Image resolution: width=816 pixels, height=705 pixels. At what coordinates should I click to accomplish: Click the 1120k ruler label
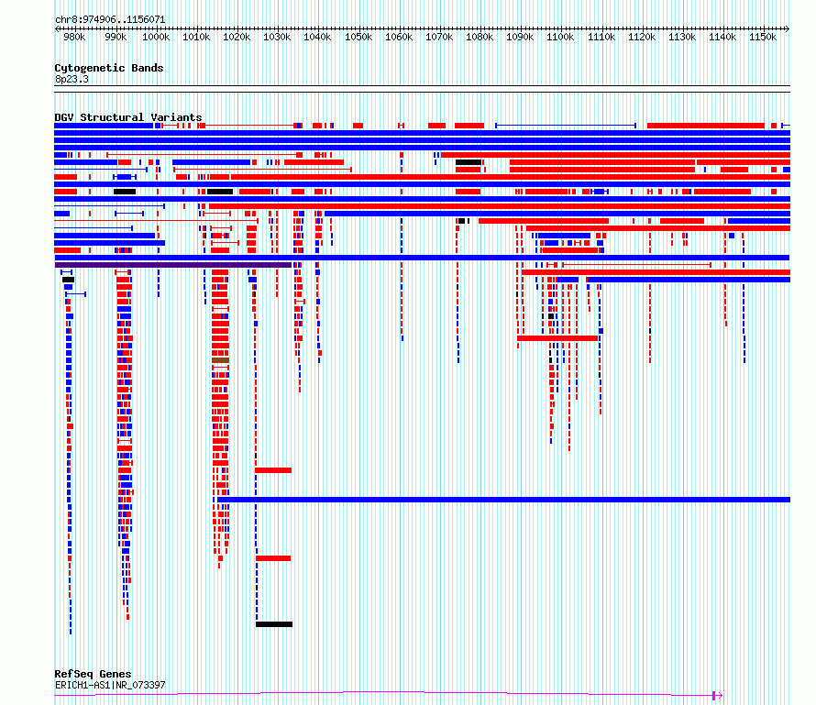pyautogui.click(x=642, y=37)
